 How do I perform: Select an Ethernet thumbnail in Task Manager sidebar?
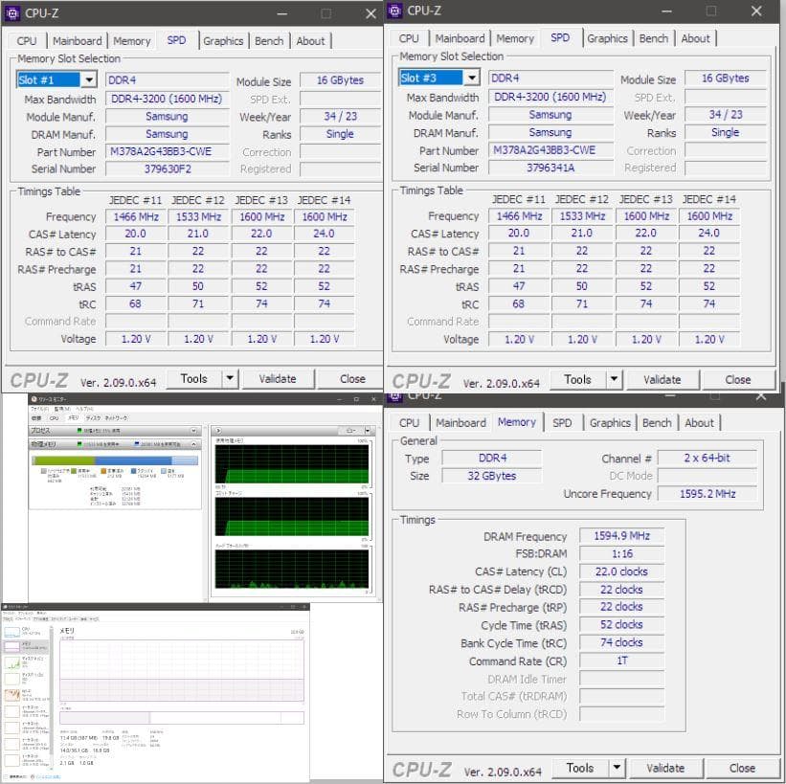tap(11, 711)
